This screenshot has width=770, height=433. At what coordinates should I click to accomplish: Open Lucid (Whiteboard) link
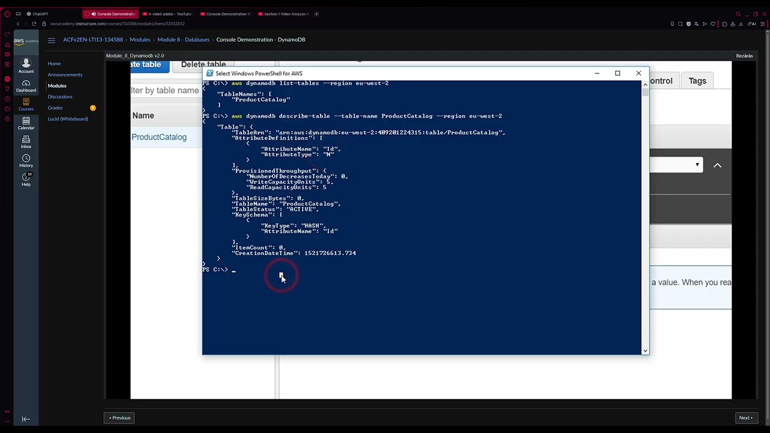point(68,118)
